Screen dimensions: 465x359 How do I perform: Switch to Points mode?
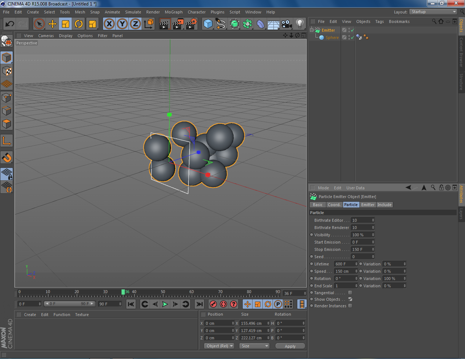point(7,98)
